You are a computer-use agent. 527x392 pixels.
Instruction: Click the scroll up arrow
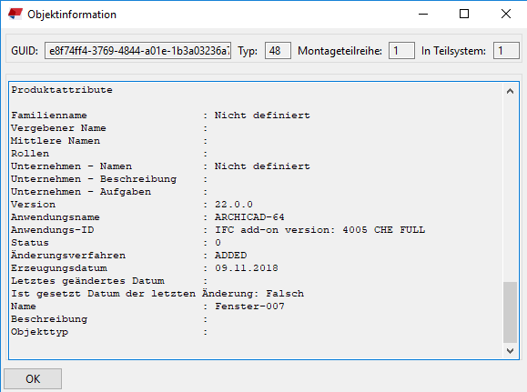510,91
